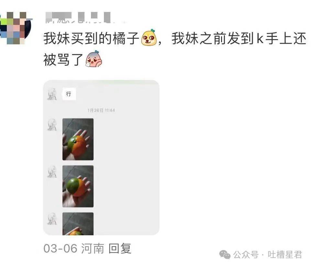The height and width of the screenshot is (267, 312).
Task: Click sketch avatar beside the 行 message
Action: [52, 94]
